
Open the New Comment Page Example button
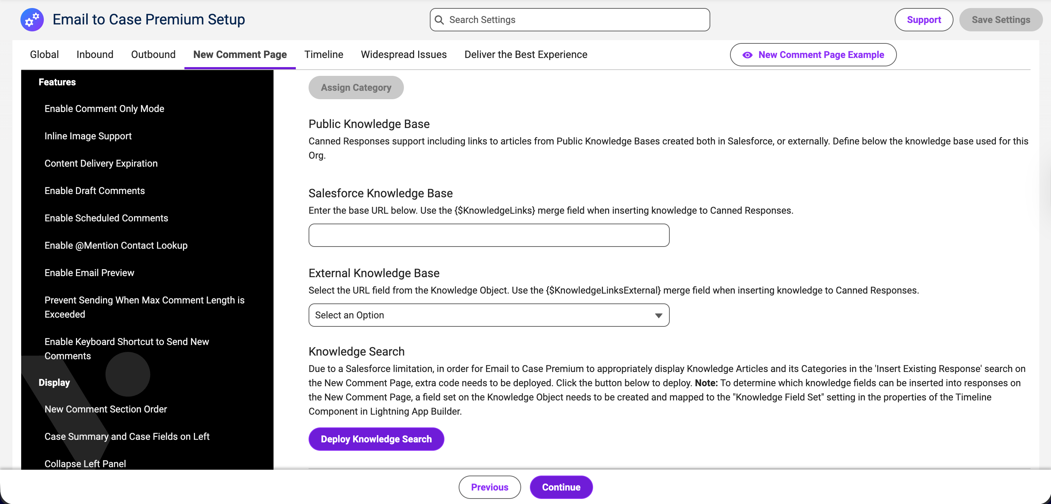[x=813, y=55]
